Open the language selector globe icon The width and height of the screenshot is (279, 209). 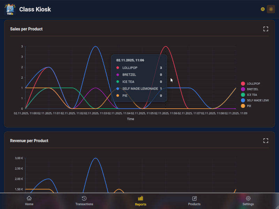tap(263, 9)
